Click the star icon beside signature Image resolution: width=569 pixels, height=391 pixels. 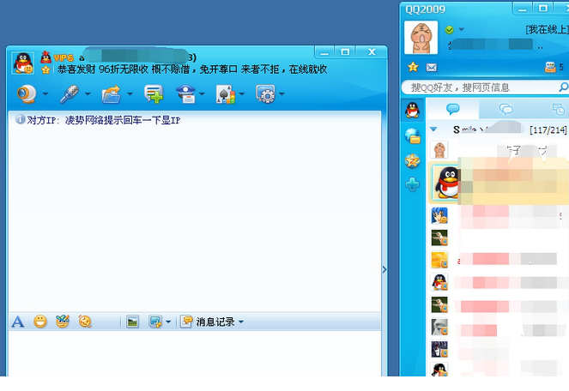[x=45, y=69]
